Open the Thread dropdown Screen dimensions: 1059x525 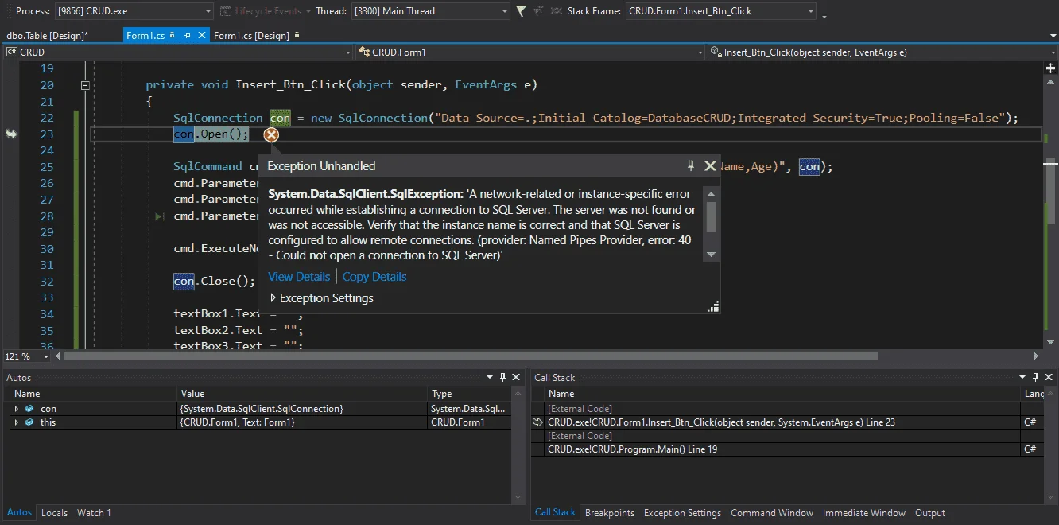(x=505, y=11)
